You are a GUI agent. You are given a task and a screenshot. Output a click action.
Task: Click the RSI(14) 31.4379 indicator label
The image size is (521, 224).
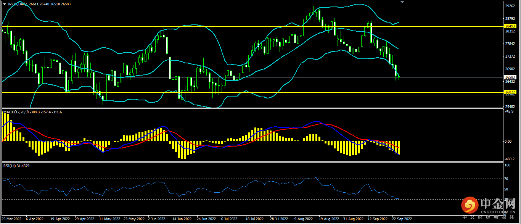(x=16, y=166)
